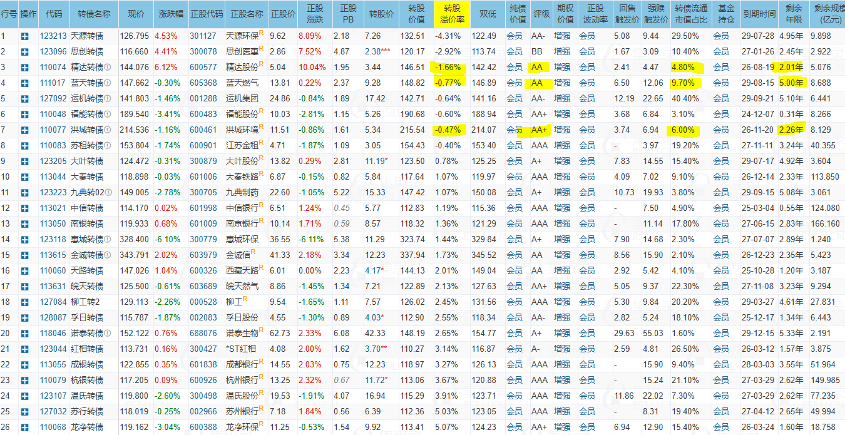Click the plus icon for 大叶转债 row
Screen dimensions: 845x435
click(x=24, y=161)
